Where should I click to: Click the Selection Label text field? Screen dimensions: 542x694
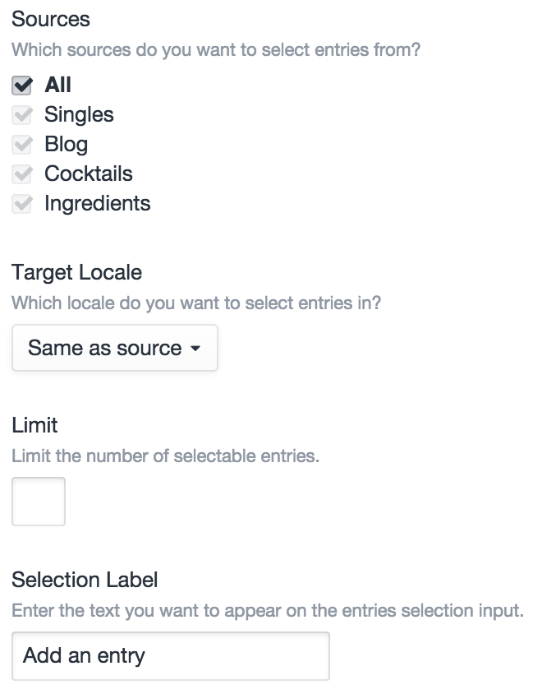tap(170, 655)
